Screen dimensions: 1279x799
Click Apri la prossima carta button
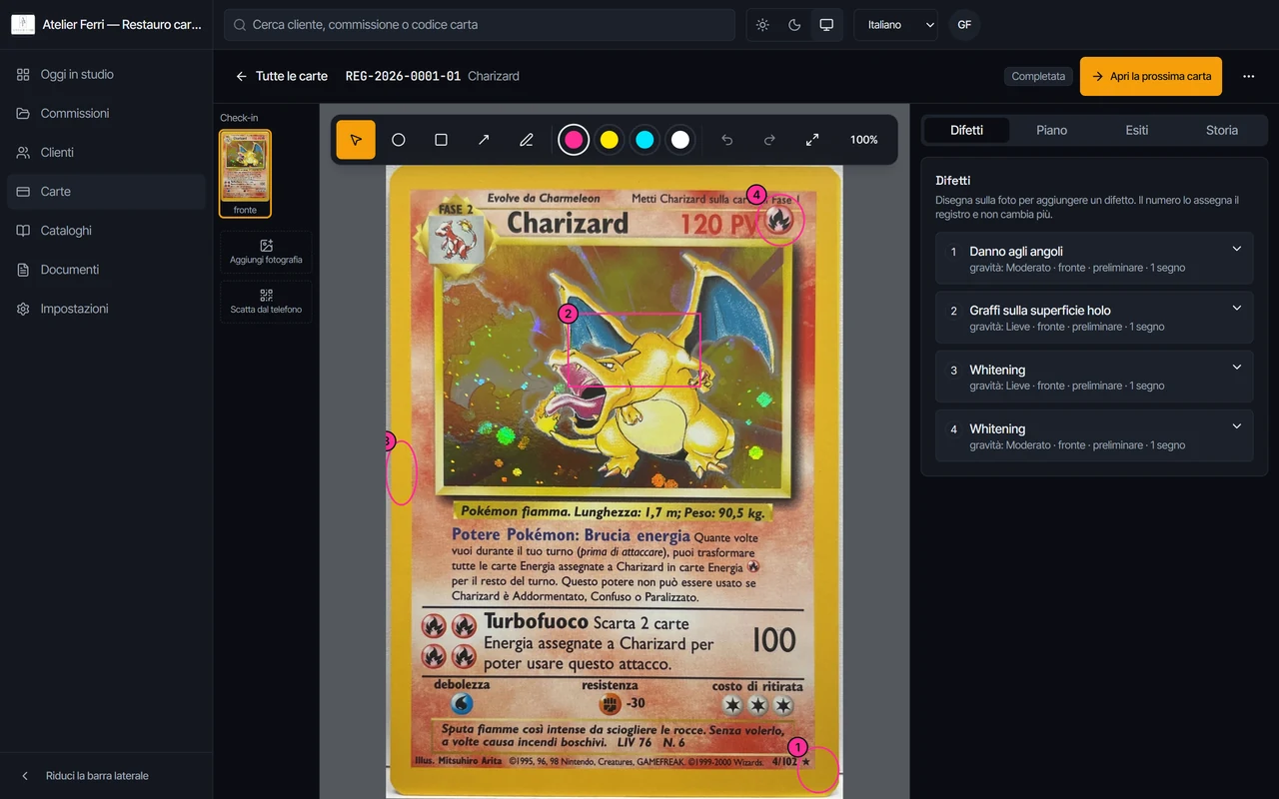1151,76
